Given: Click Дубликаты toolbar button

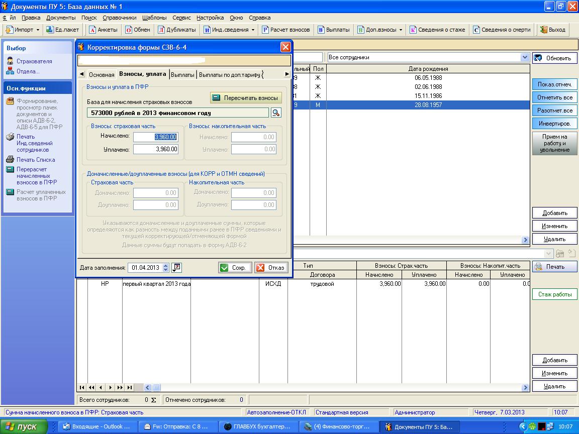Looking at the screenshot, I should pos(176,30).
